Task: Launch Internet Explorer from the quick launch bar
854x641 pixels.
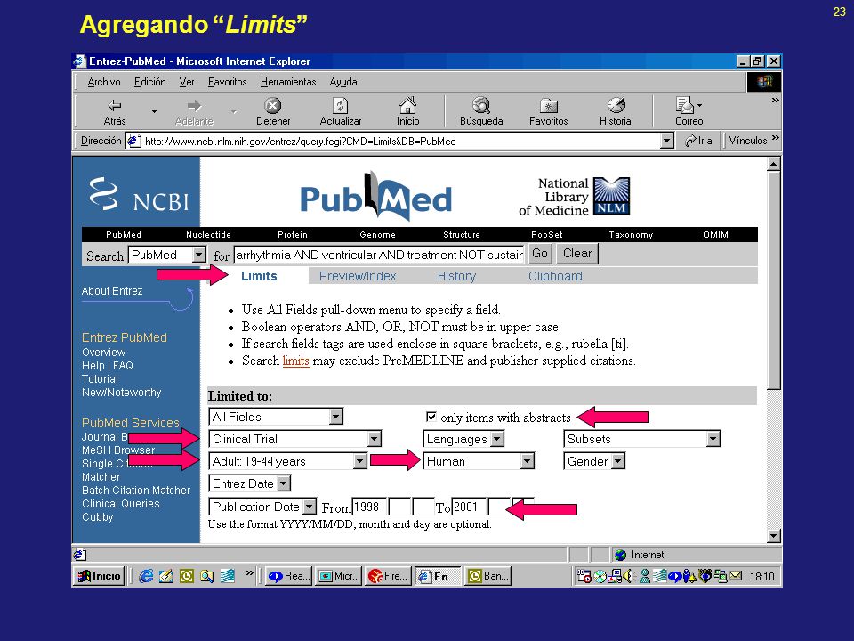Action: 146,576
